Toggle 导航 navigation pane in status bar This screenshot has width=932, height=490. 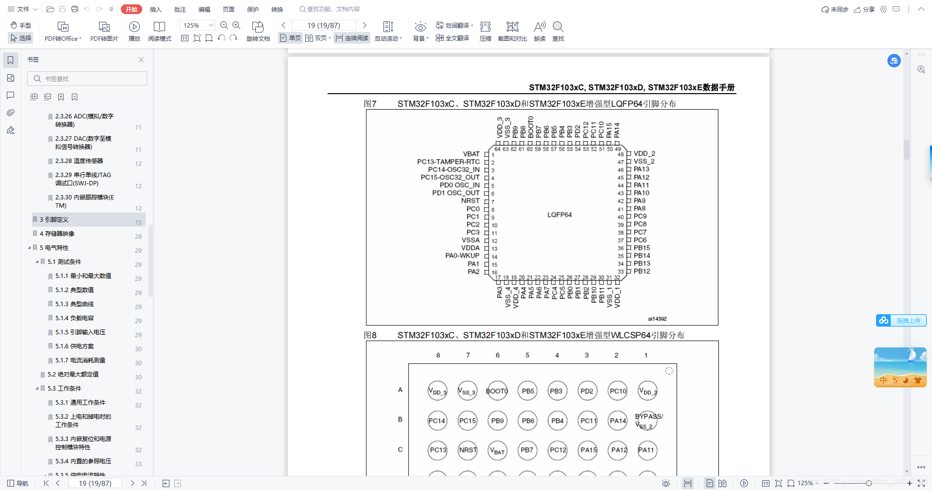coord(18,483)
